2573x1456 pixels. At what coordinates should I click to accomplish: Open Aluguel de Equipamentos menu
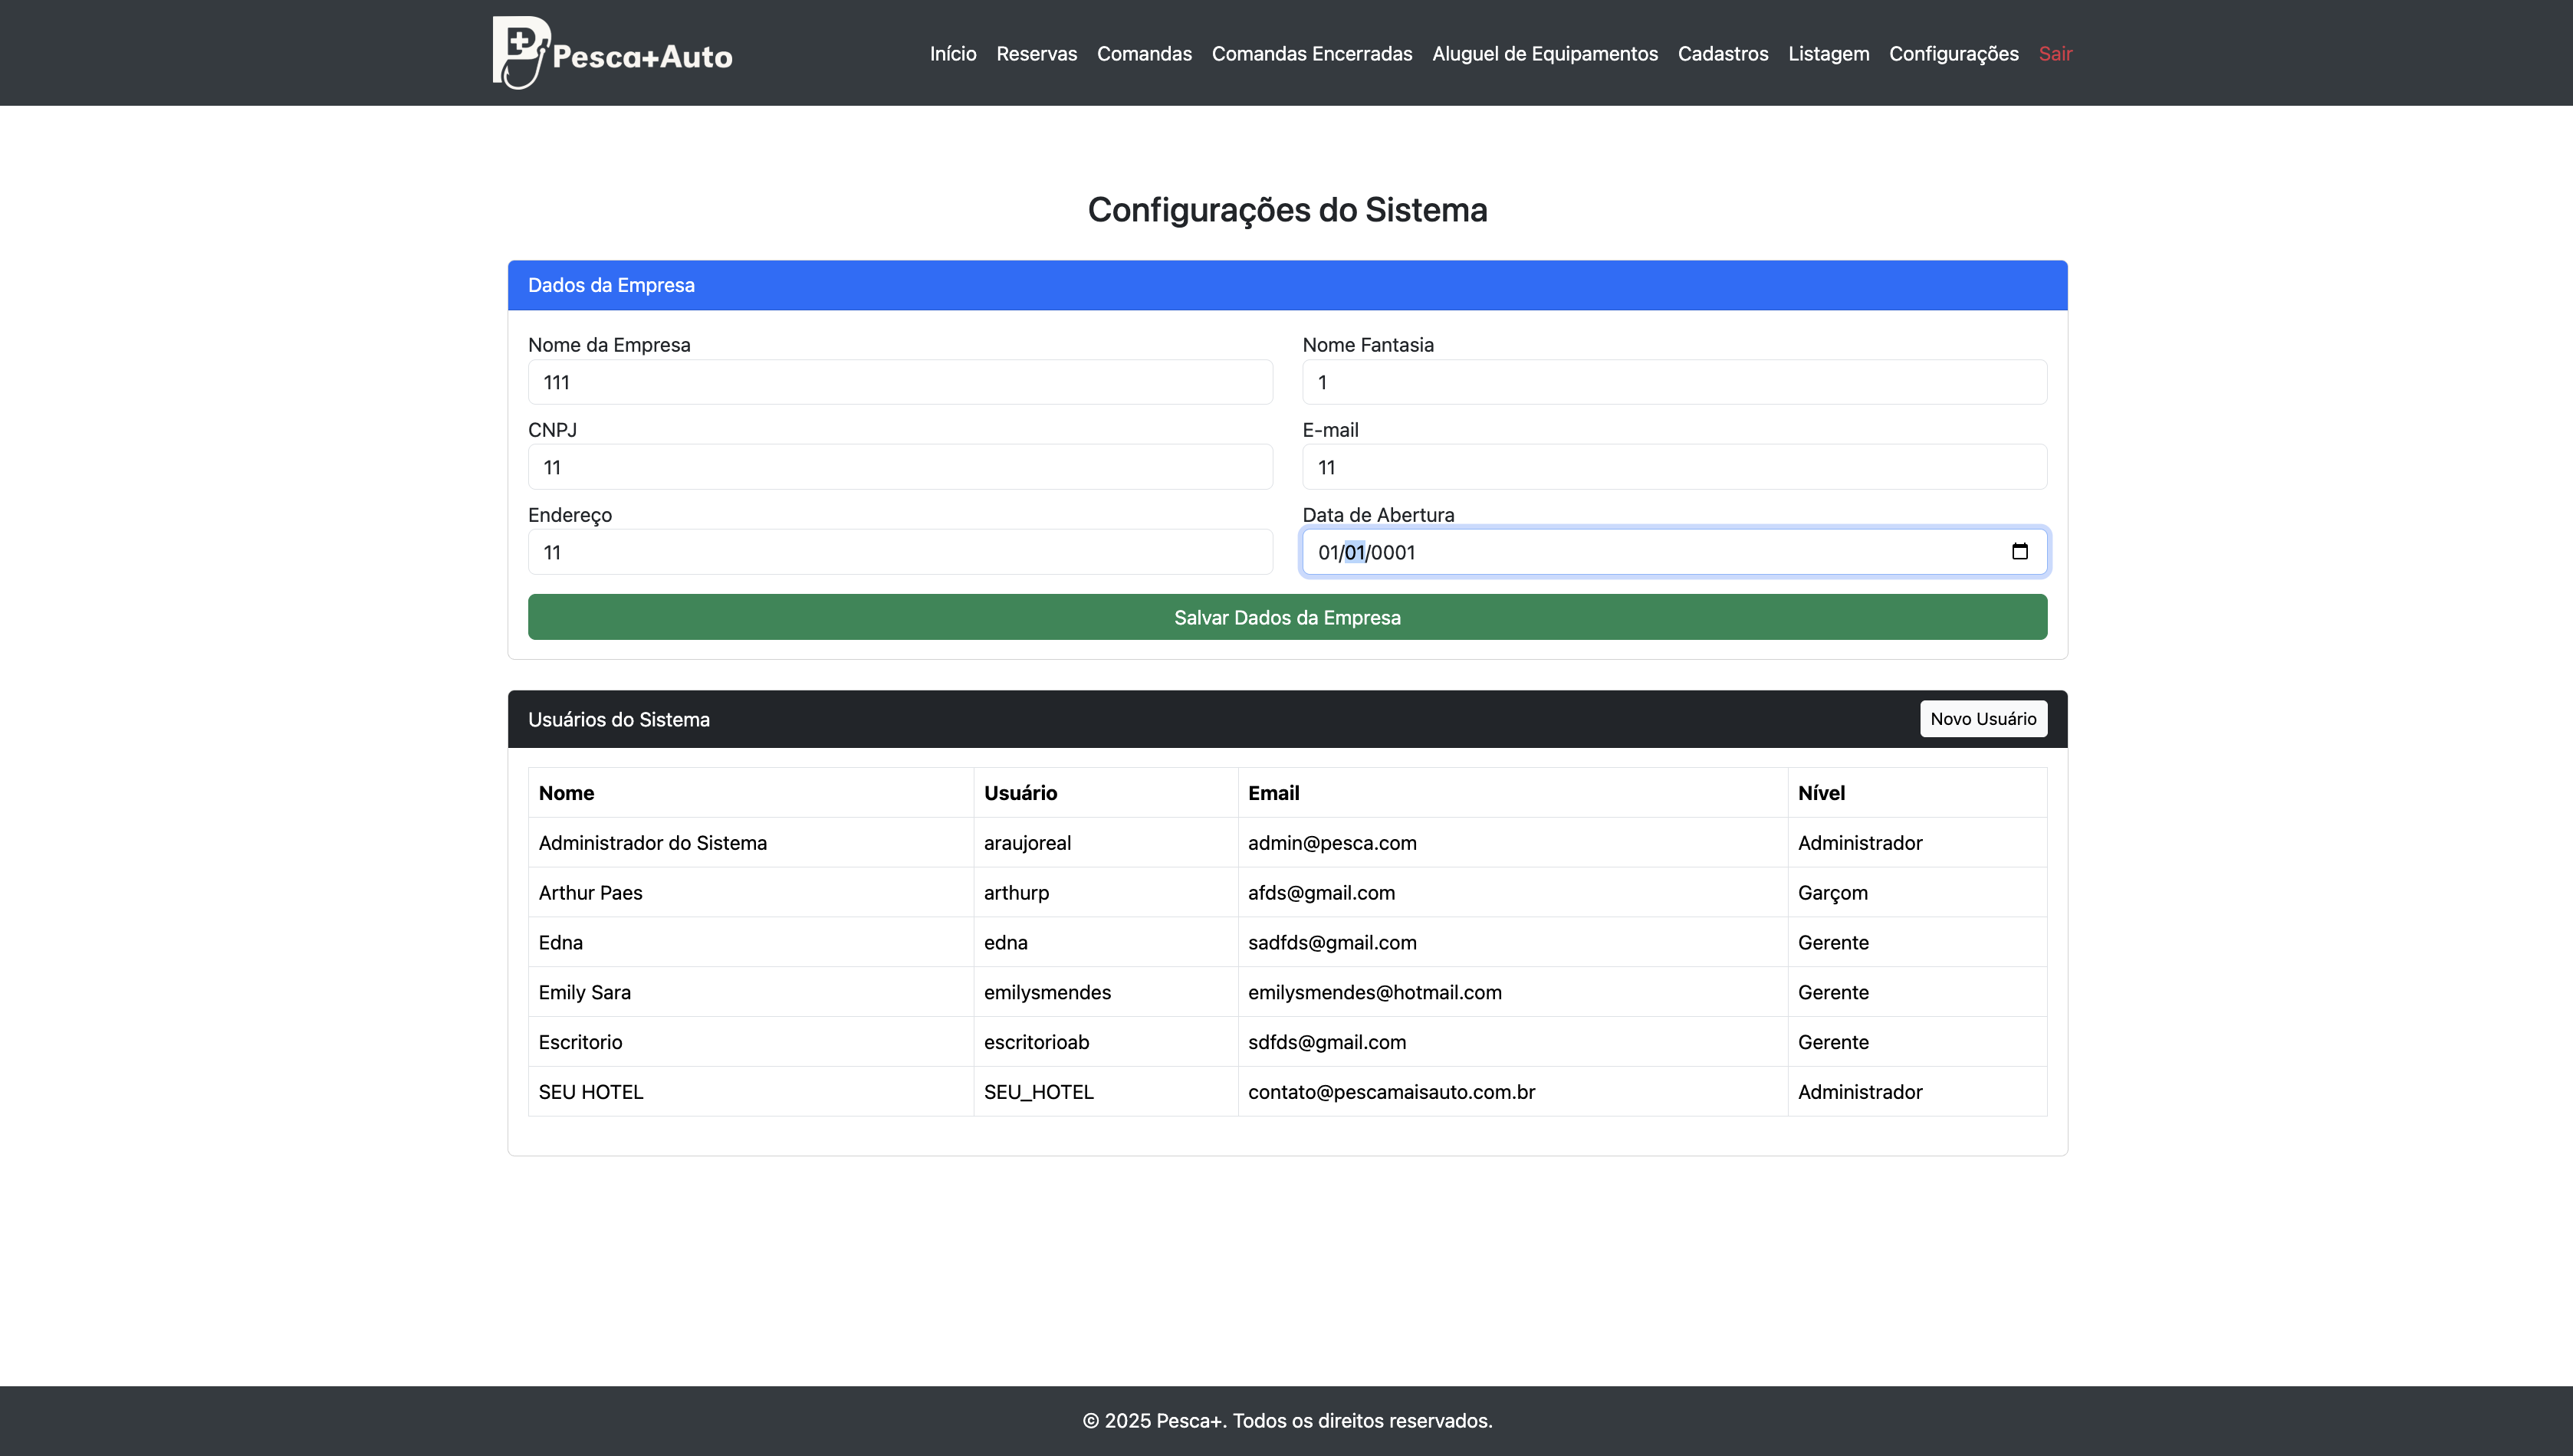1545,54
